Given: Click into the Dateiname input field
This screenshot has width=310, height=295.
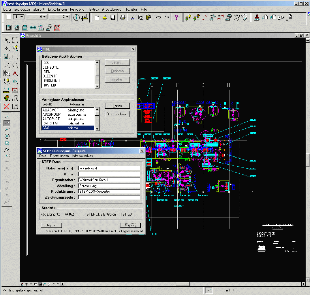Looking at the screenshot, I should 109,168.
